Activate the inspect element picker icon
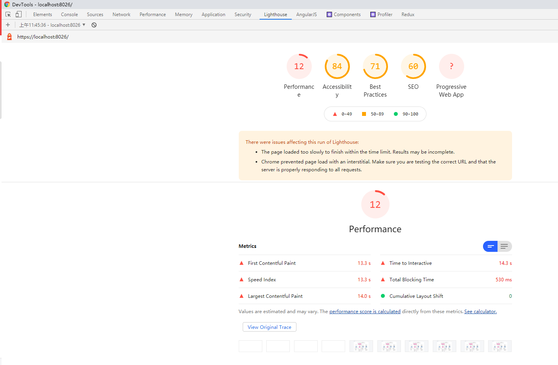The image size is (558, 365). pyautogui.click(x=8, y=14)
